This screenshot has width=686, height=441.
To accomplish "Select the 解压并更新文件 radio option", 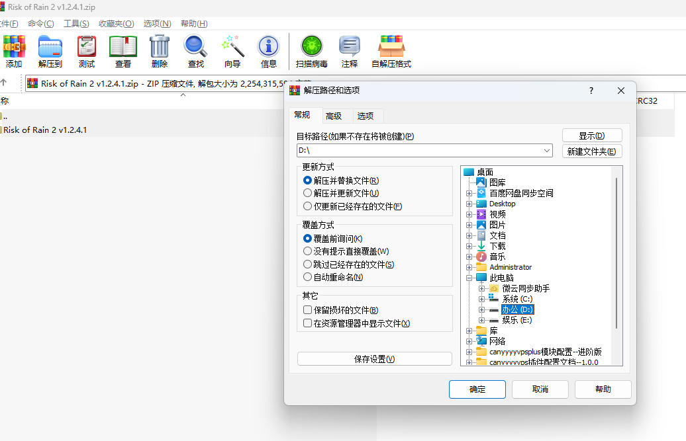I will click(307, 193).
